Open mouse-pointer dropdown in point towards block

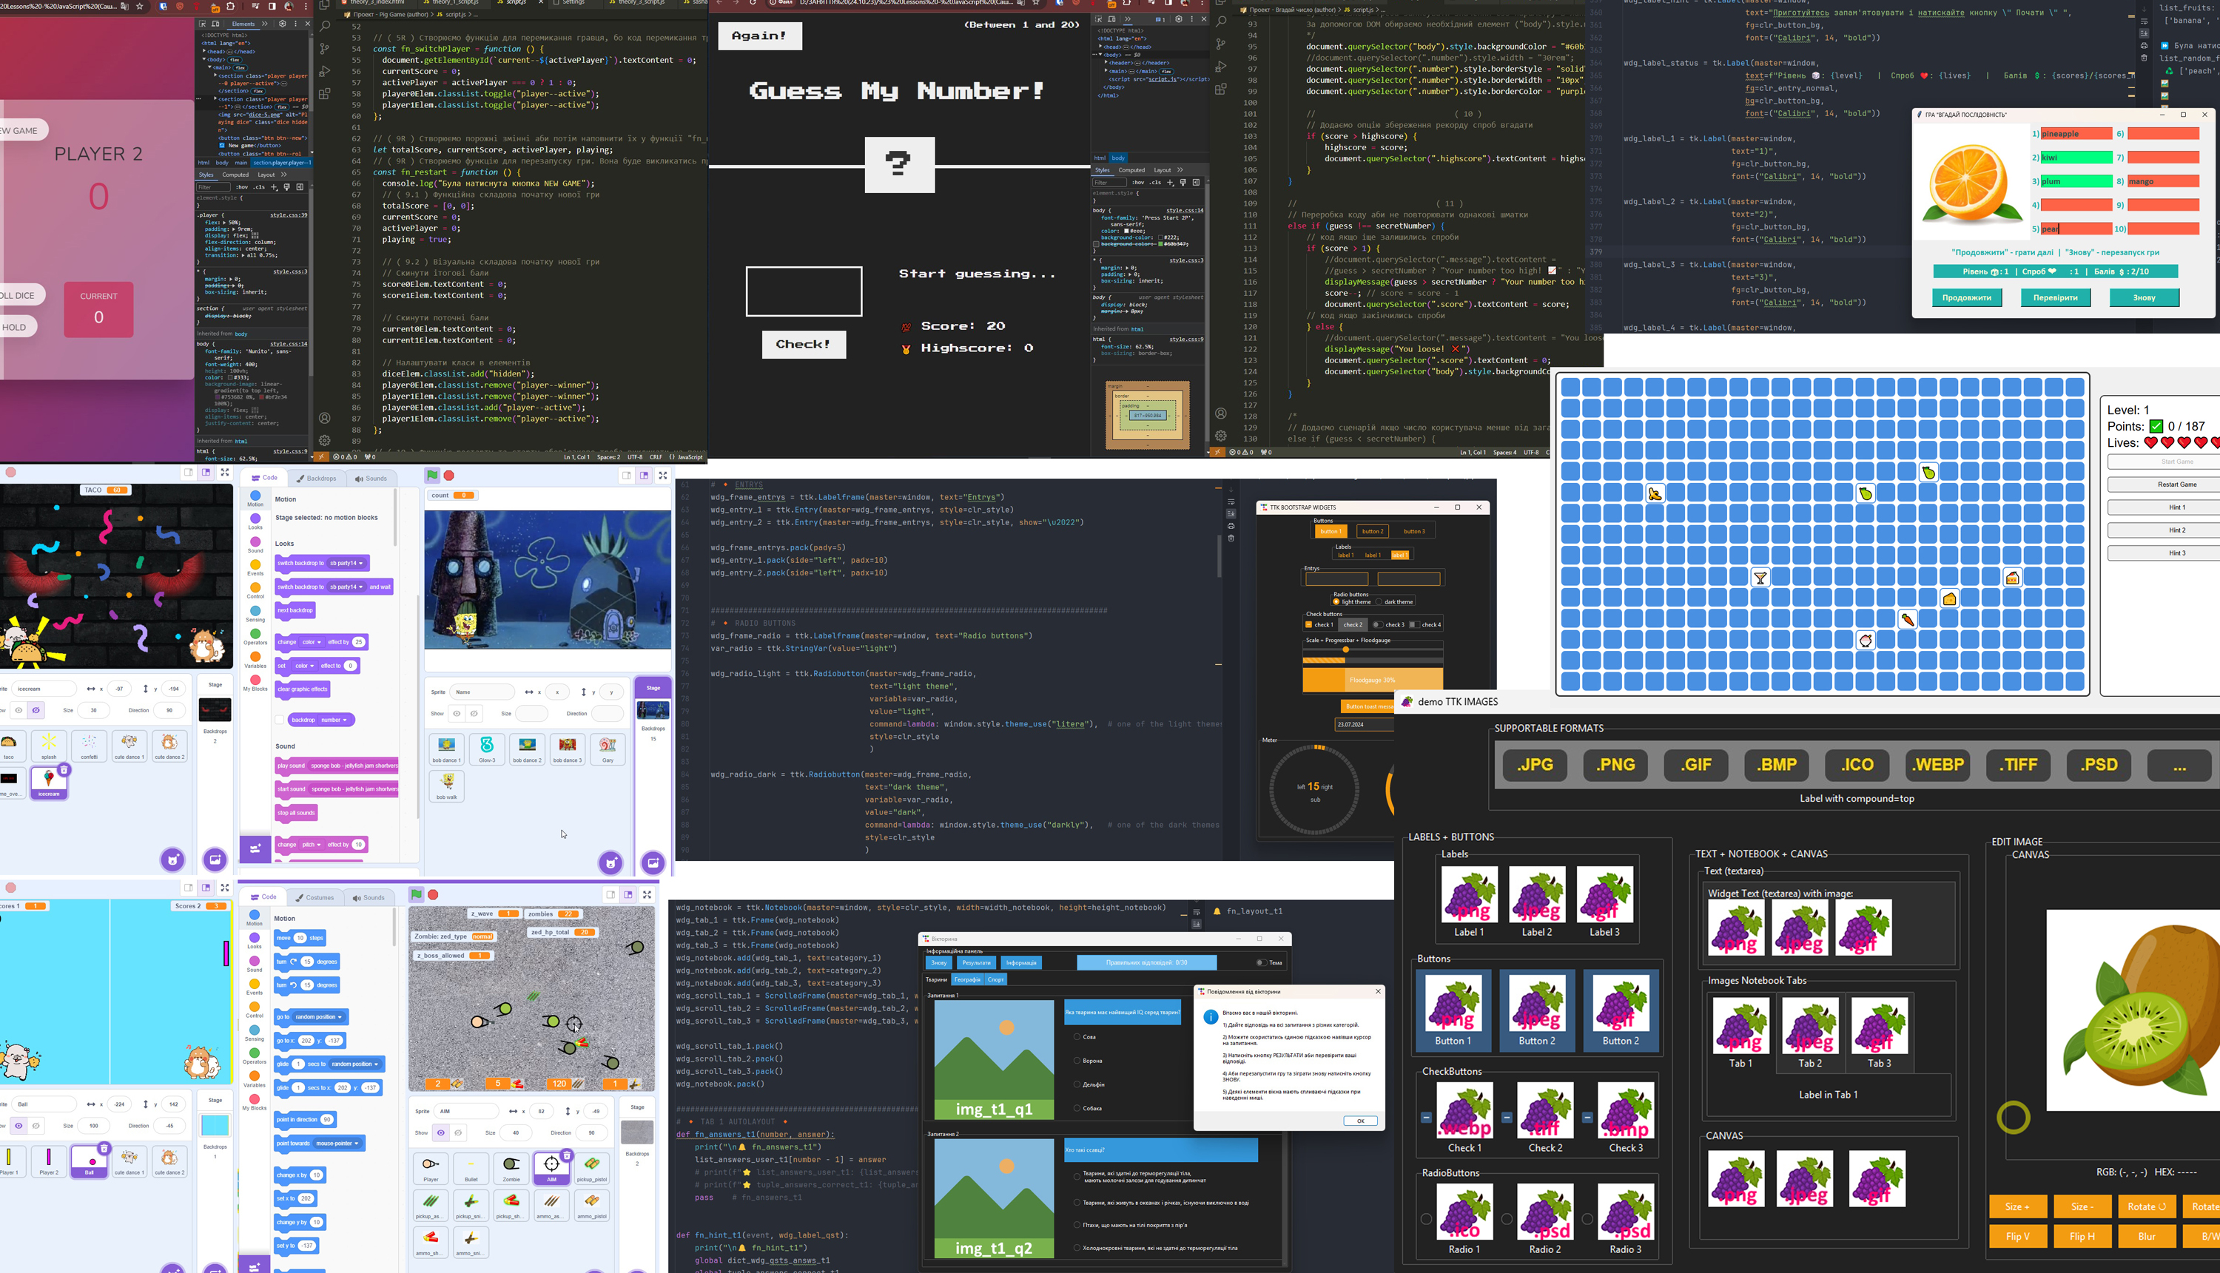tap(337, 1143)
